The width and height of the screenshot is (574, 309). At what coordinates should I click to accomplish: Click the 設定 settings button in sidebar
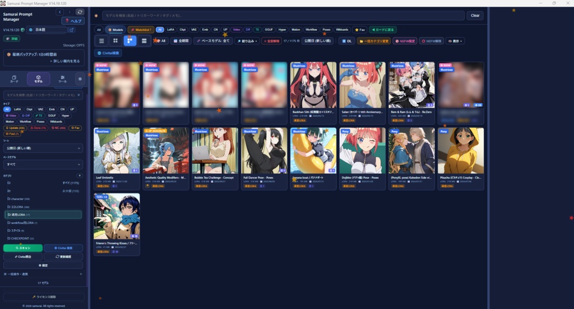(x=43, y=265)
